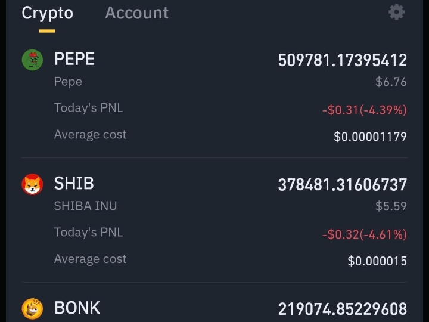The width and height of the screenshot is (429, 322).
Task: Tap the SHIB dog coin icon
Action: tap(32, 184)
